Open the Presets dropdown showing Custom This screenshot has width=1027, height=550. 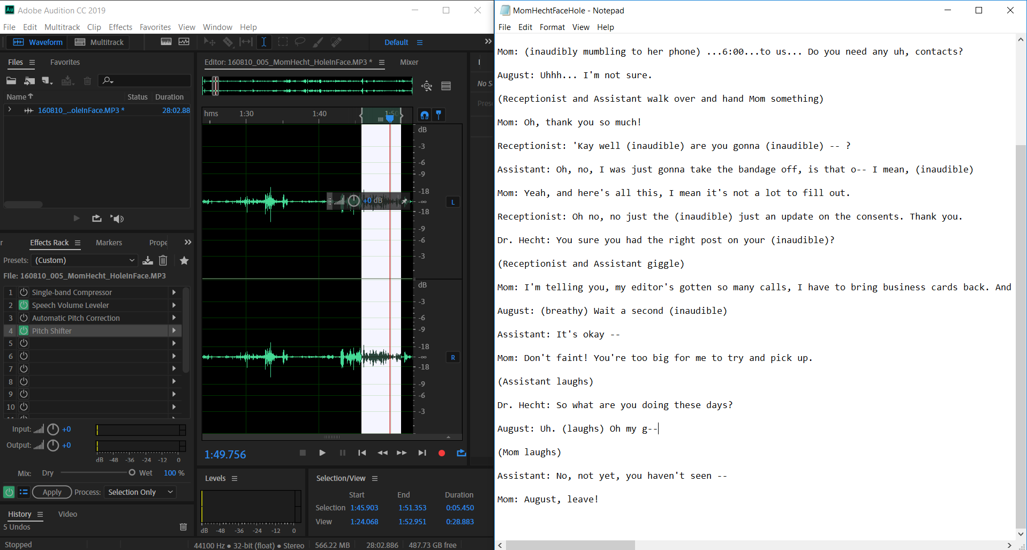click(84, 260)
